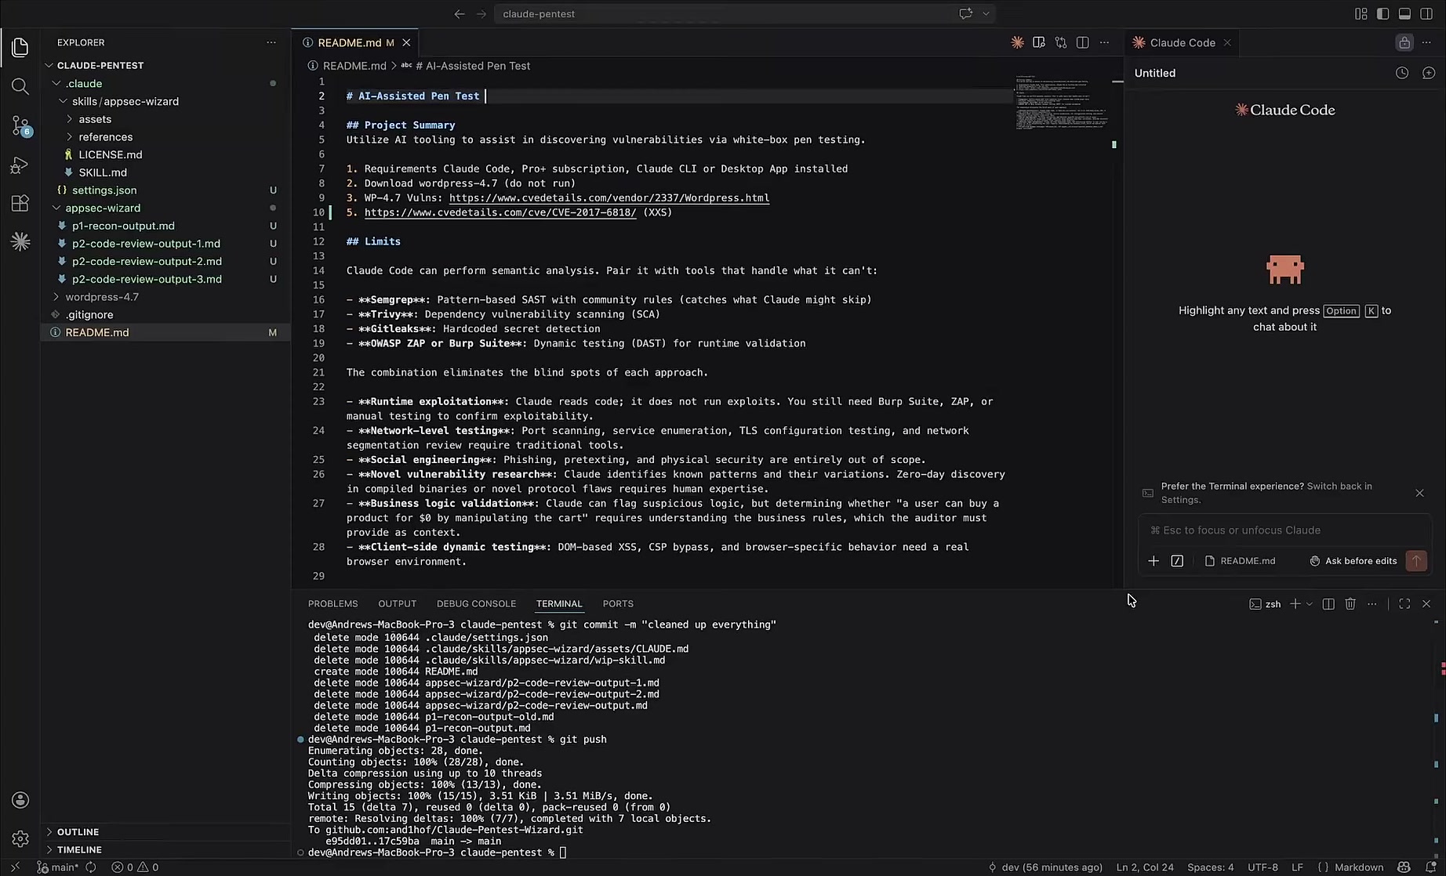Expand the references folder
The image size is (1446, 876).
(x=70, y=137)
